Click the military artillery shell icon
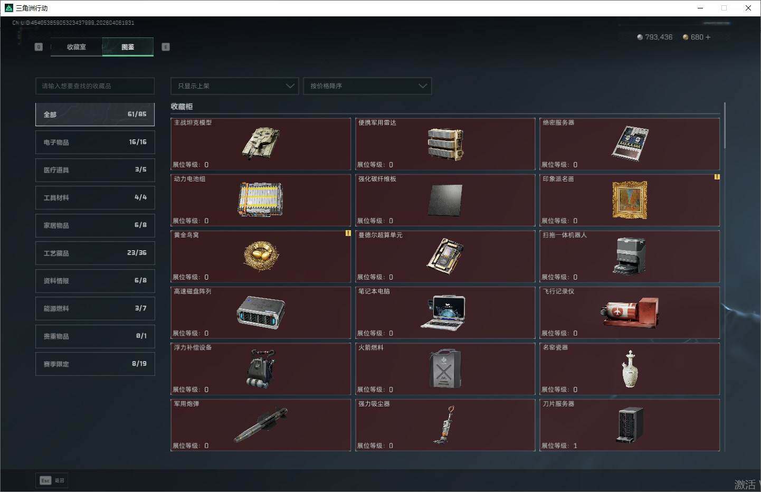The height and width of the screenshot is (492, 761). pos(260,425)
